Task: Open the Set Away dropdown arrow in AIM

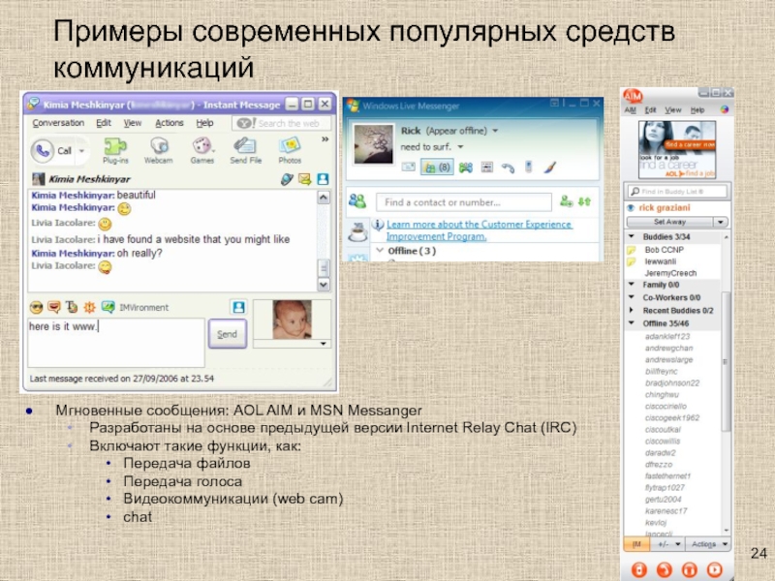Action: 721,222
